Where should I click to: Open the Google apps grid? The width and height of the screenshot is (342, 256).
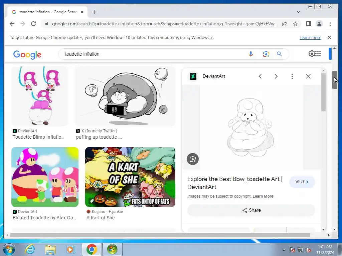(318, 54)
